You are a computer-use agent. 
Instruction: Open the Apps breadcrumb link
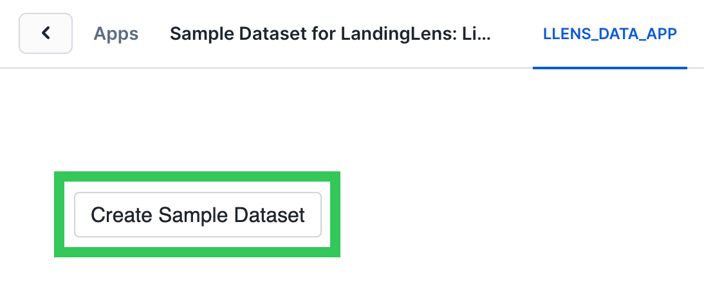coord(116,34)
